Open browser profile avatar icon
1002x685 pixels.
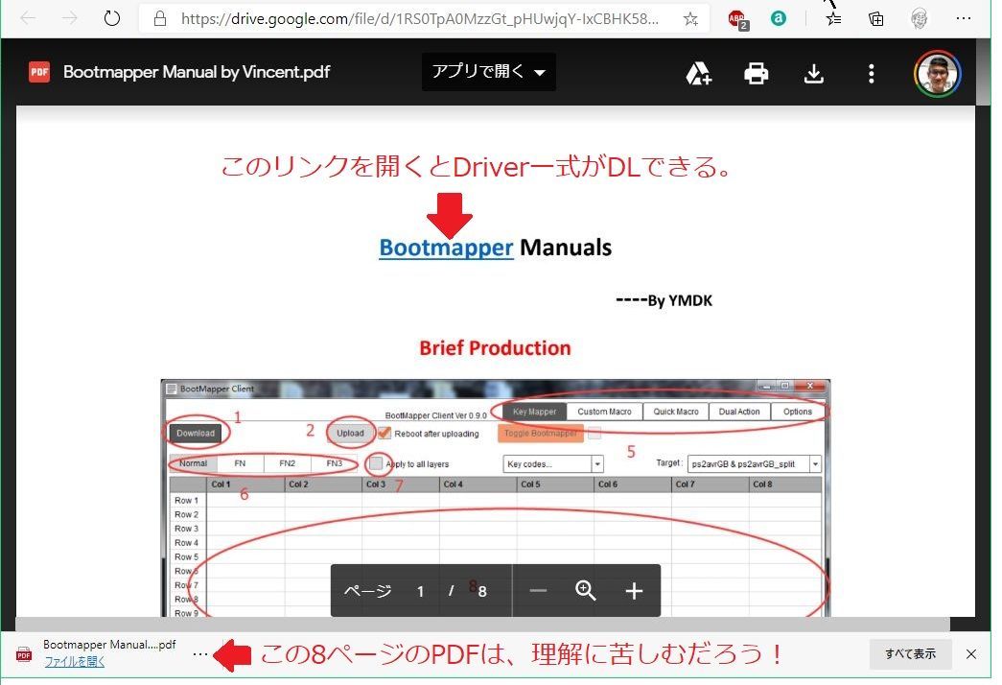tap(919, 19)
